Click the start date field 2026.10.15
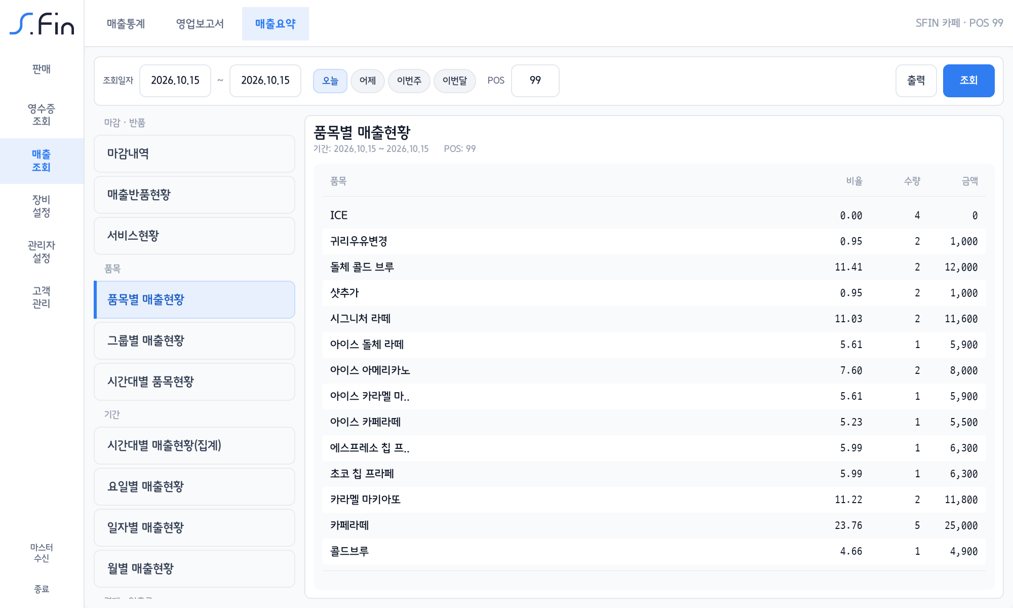Image resolution: width=1013 pixels, height=608 pixels. (x=175, y=81)
